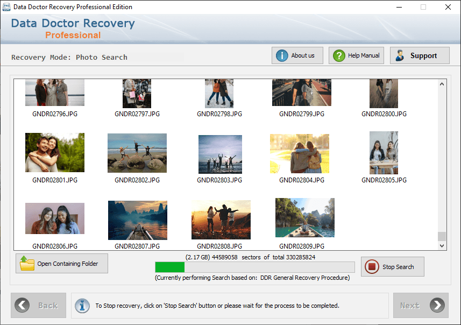Click the file name GNDR02804.JPG
The width and height of the screenshot is (461, 325).
[302, 180]
